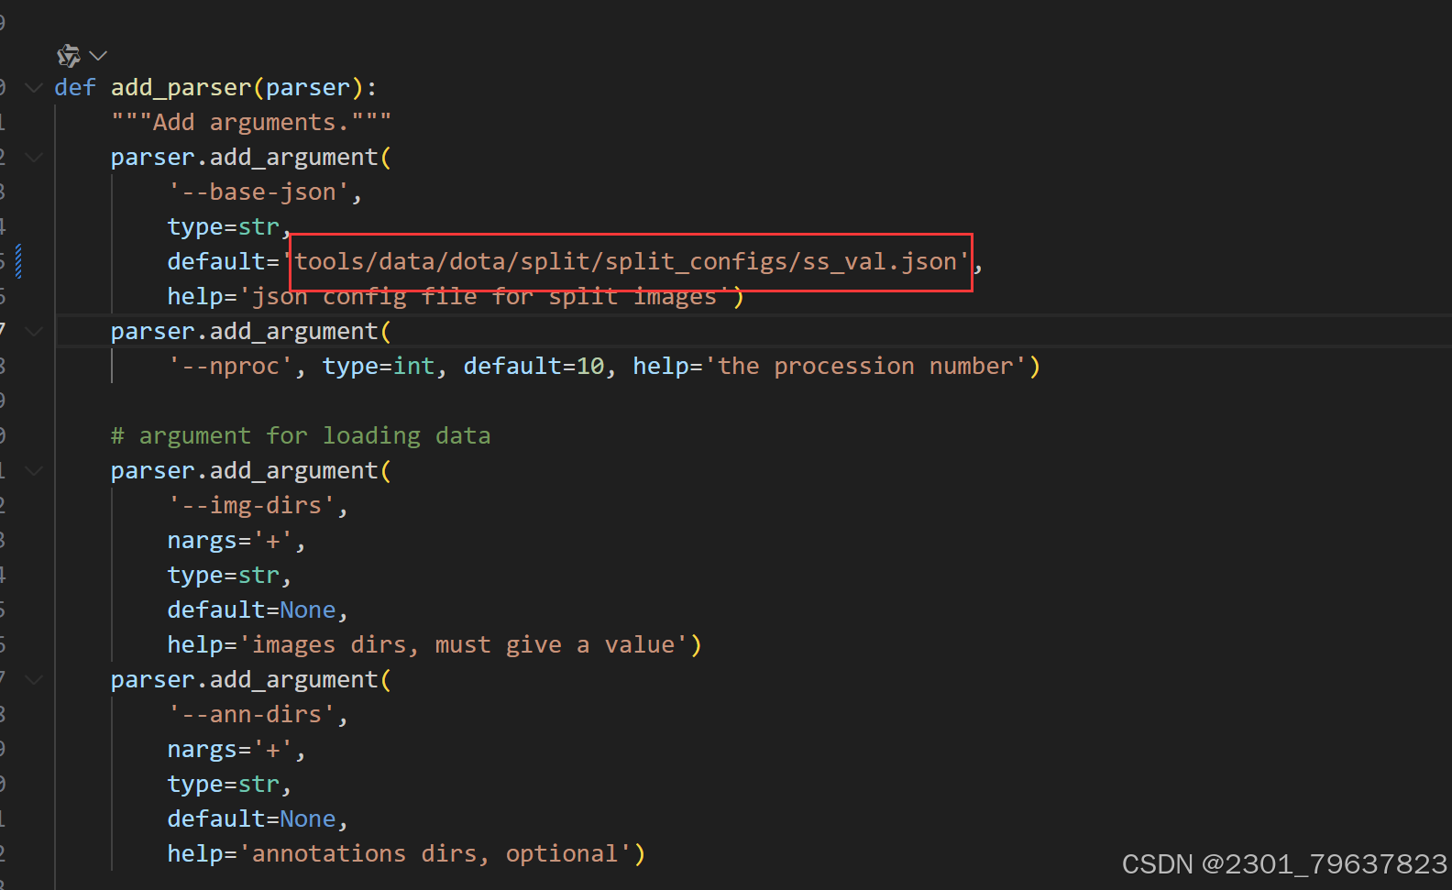Click the '--ann-dirs' string
Image resolution: width=1452 pixels, height=890 pixels.
(251, 715)
